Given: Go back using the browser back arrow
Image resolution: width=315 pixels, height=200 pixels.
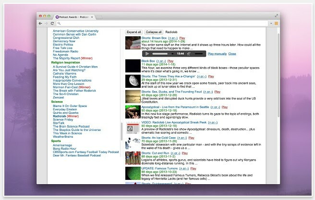Looking at the screenshot, I should pos(40,24).
